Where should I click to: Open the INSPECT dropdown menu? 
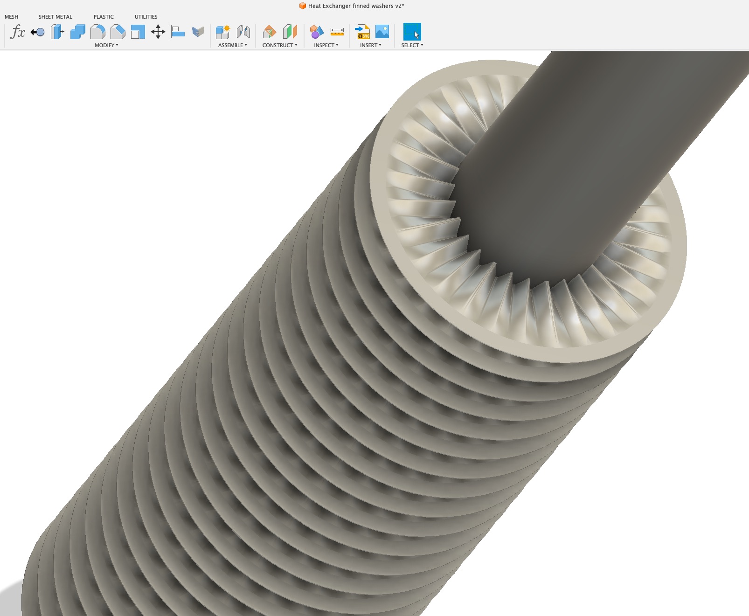tap(326, 45)
